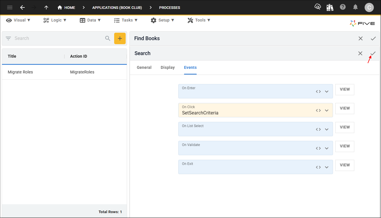The width and height of the screenshot is (381, 218).
Task: Go forward with the right arrow
Action: [34, 7]
